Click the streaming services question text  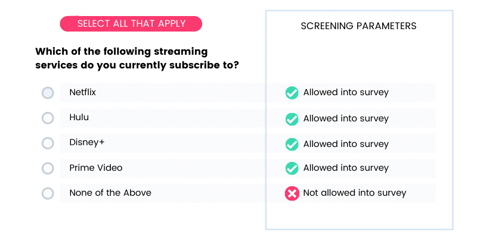point(137,58)
